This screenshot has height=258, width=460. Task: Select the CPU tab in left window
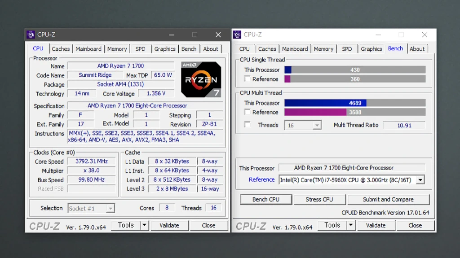click(38, 48)
